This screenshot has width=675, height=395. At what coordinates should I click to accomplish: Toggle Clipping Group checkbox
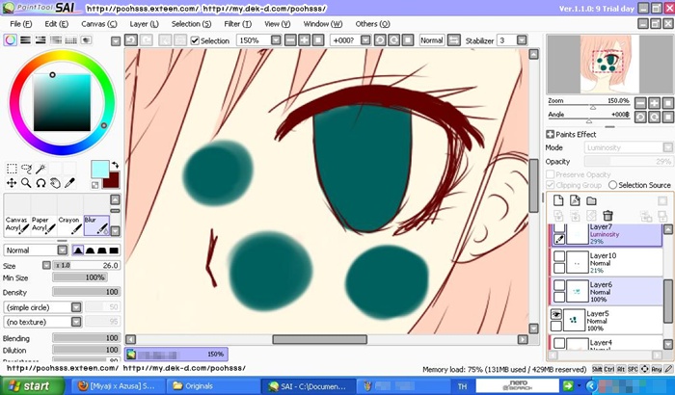[x=551, y=185]
